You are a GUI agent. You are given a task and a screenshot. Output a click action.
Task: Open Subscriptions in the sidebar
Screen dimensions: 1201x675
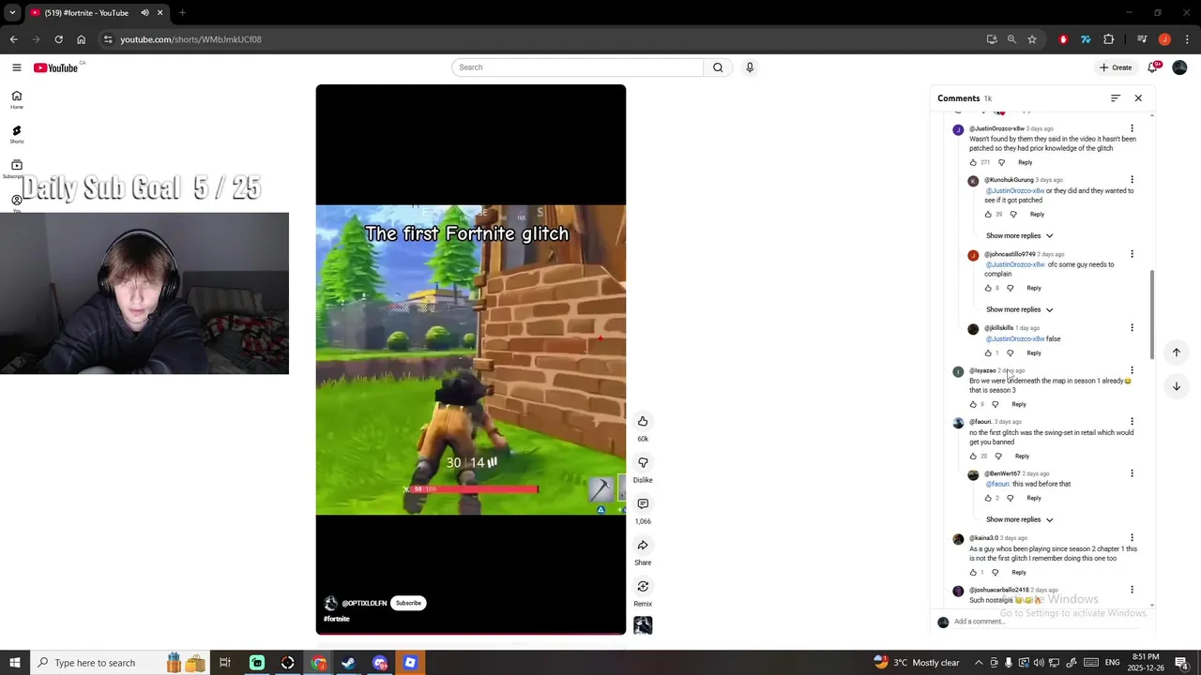[17, 169]
